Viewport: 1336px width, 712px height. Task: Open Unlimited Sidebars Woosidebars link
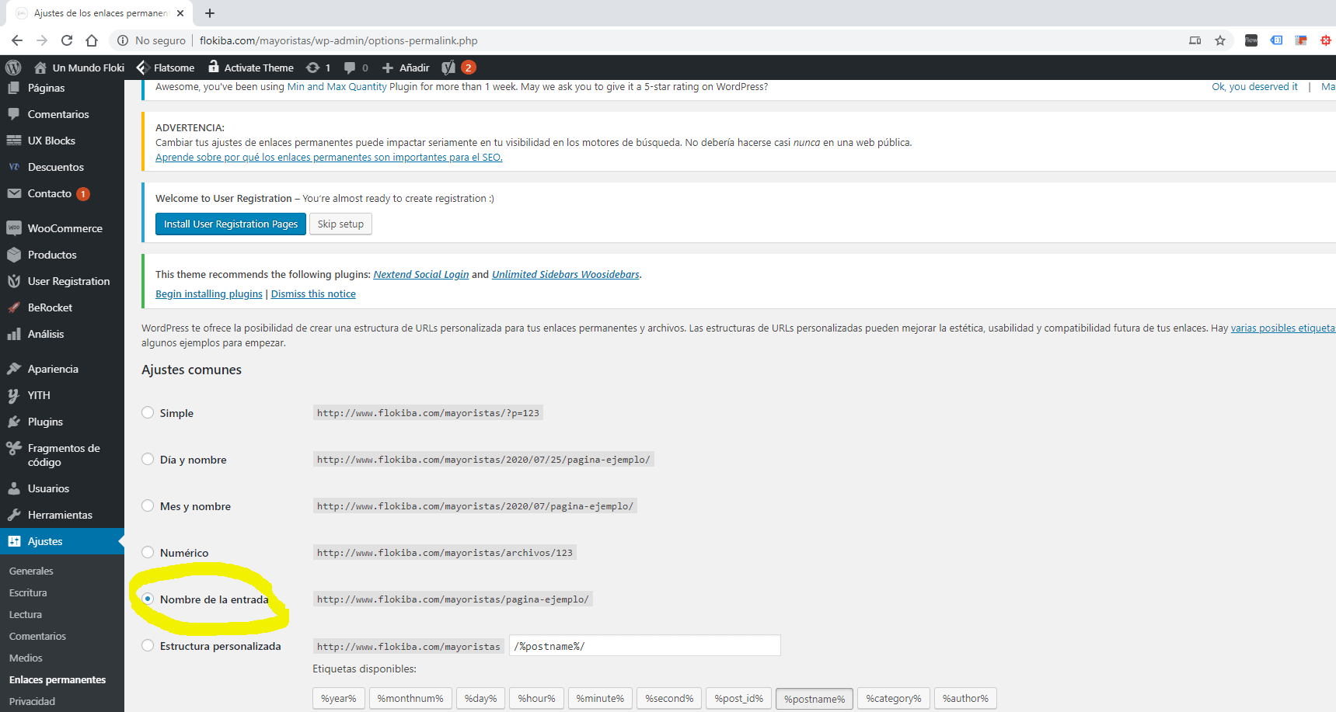566,274
